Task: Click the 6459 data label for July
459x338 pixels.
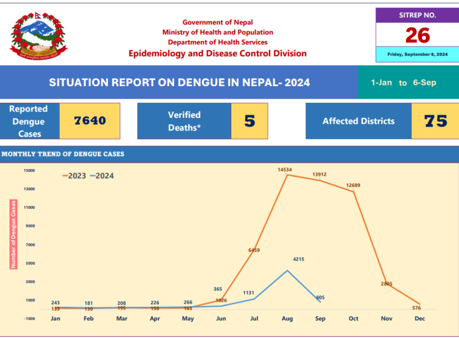Action: 254,250
